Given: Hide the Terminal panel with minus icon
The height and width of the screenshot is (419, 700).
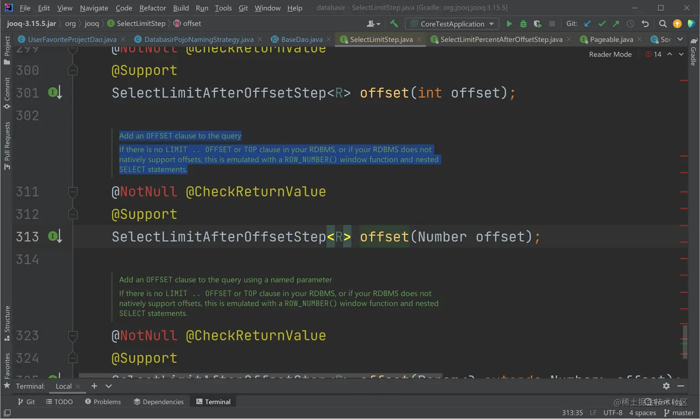Looking at the screenshot, I should click(x=681, y=386).
